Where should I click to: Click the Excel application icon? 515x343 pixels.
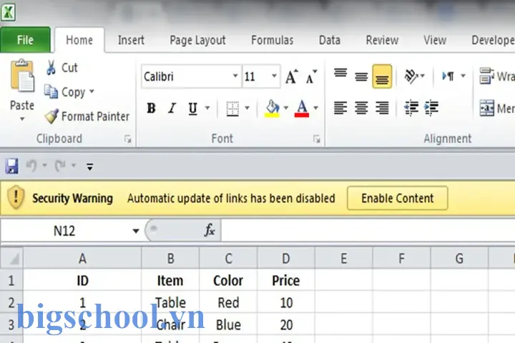pyautogui.click(x=8, y=12)
